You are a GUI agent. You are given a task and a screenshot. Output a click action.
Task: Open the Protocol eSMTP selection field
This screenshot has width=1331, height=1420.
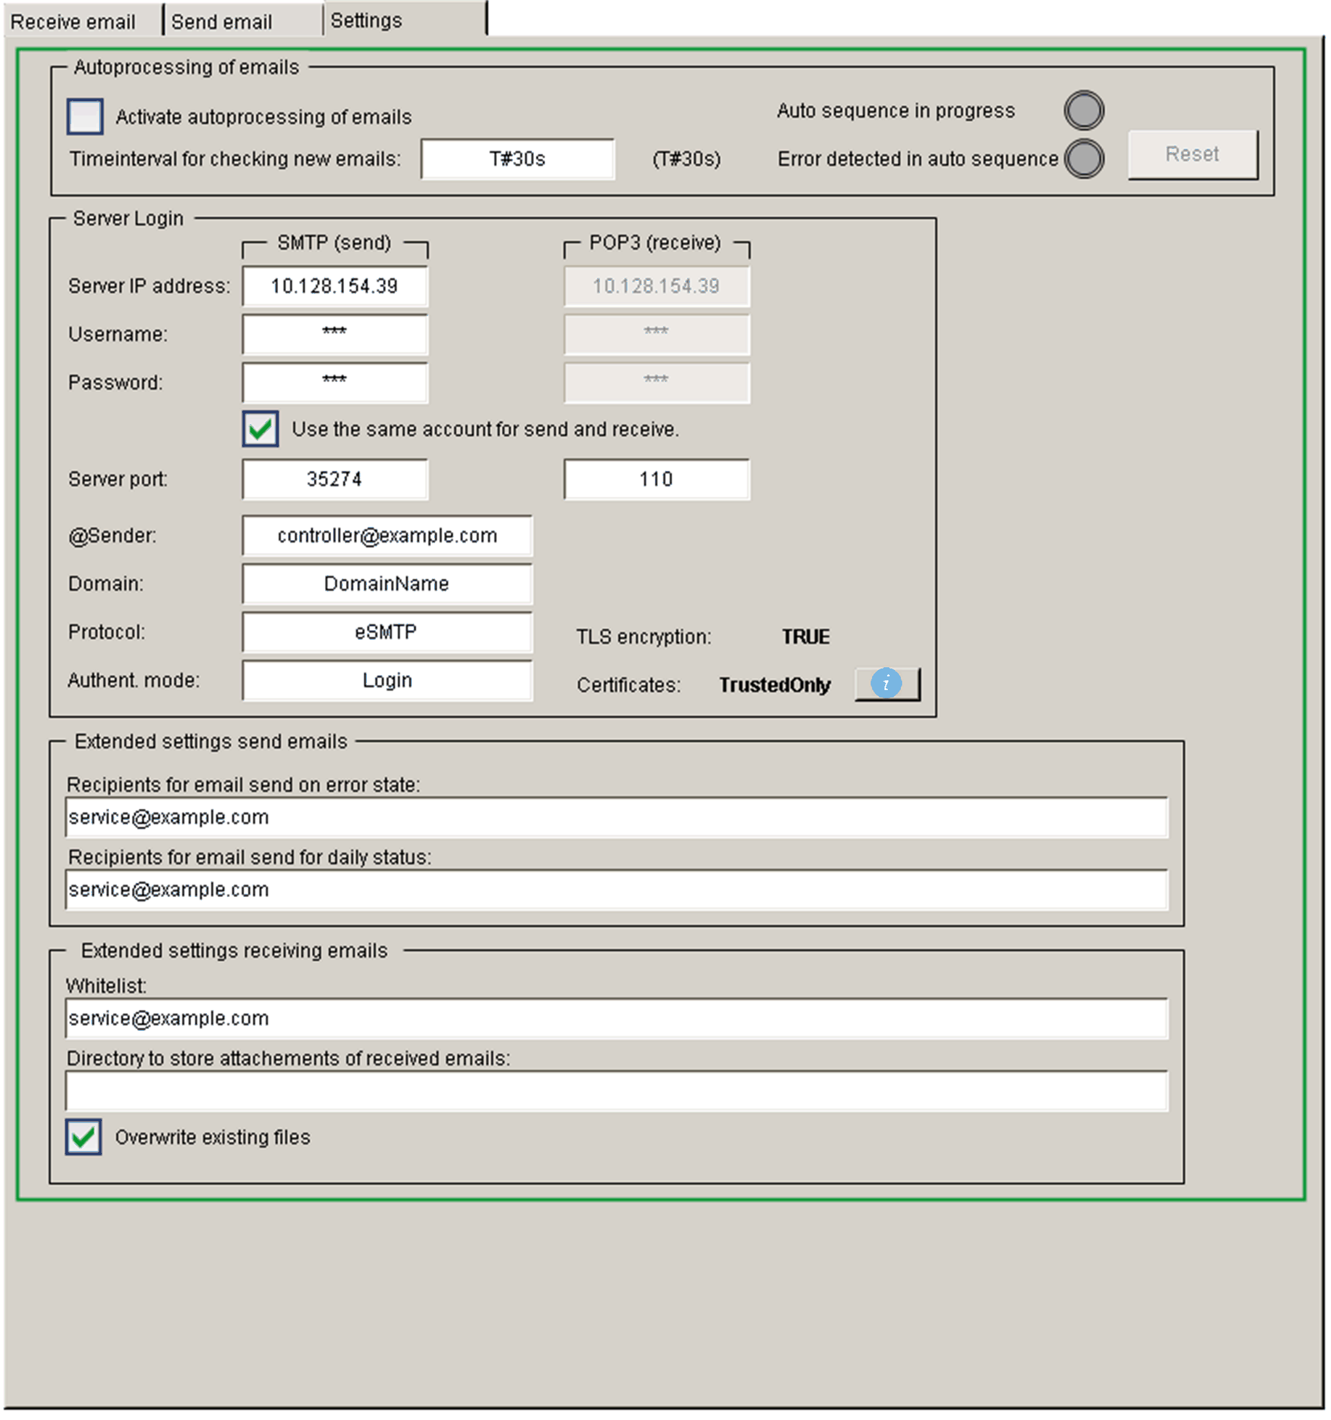(388, 633)
